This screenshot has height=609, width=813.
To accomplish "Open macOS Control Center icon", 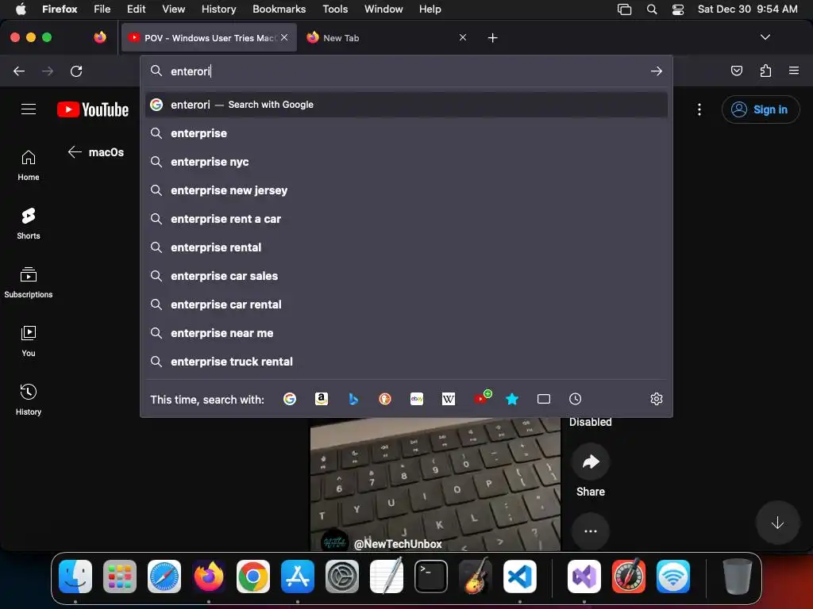I will pos(678,9).
